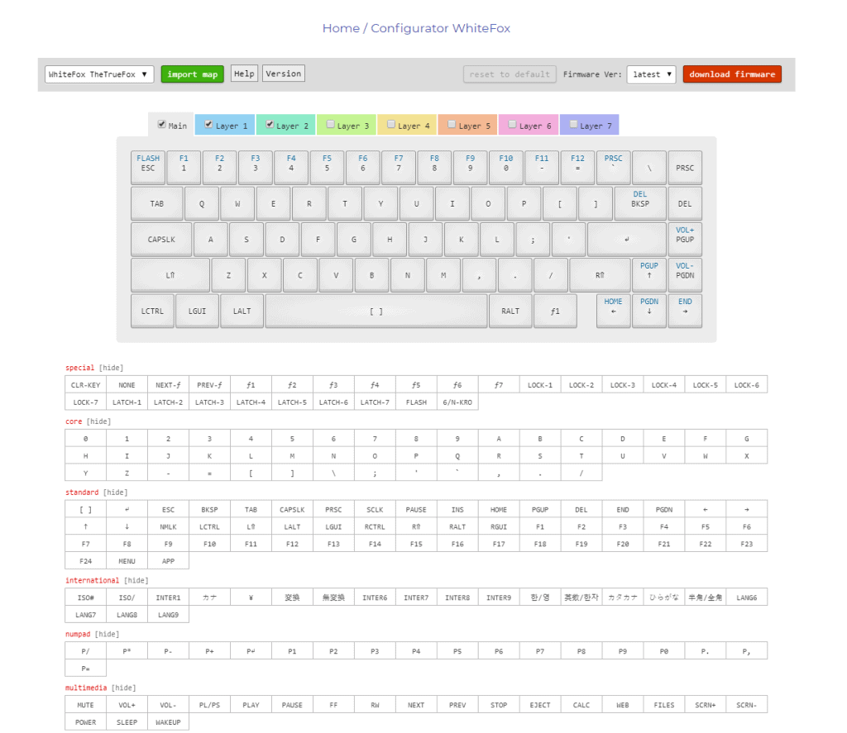Image resolution: width=847 pixels, height=733 pixels.
Task: Choose MENU from the standard list
Action: pos(127,561)
